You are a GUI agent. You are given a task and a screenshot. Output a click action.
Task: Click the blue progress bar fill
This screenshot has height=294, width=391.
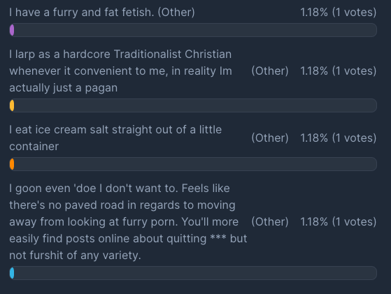point(12,273)
